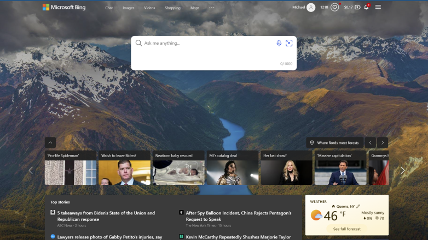
Task: Click the New York Times source icon
Action: [x=181, y=213]
